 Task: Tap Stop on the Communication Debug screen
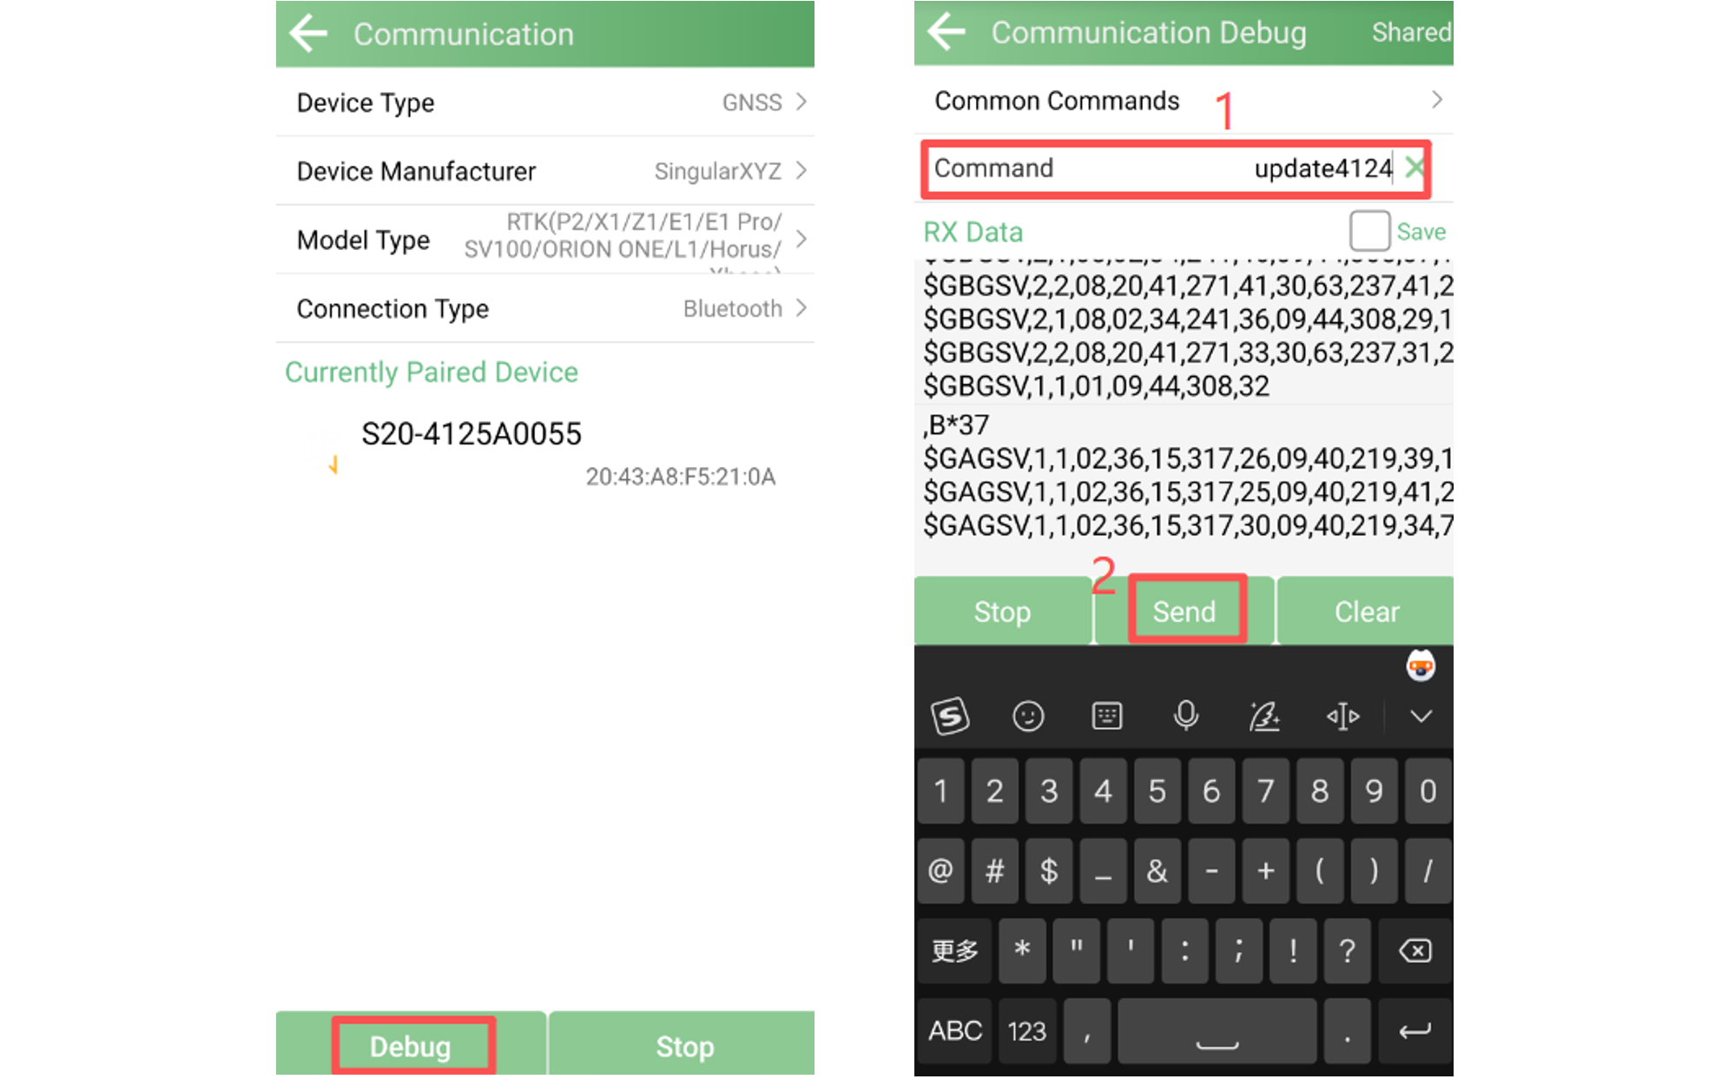(1002, 611)
